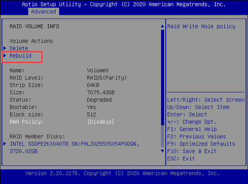Screen dimensions: 248x184
Task: Click the F10: Save & Exit hint
Action: (192, 151)
